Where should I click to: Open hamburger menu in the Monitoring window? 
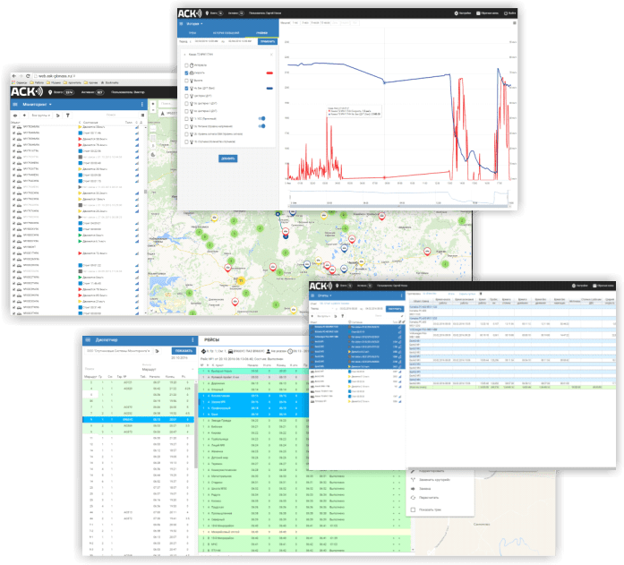point(15,105)
